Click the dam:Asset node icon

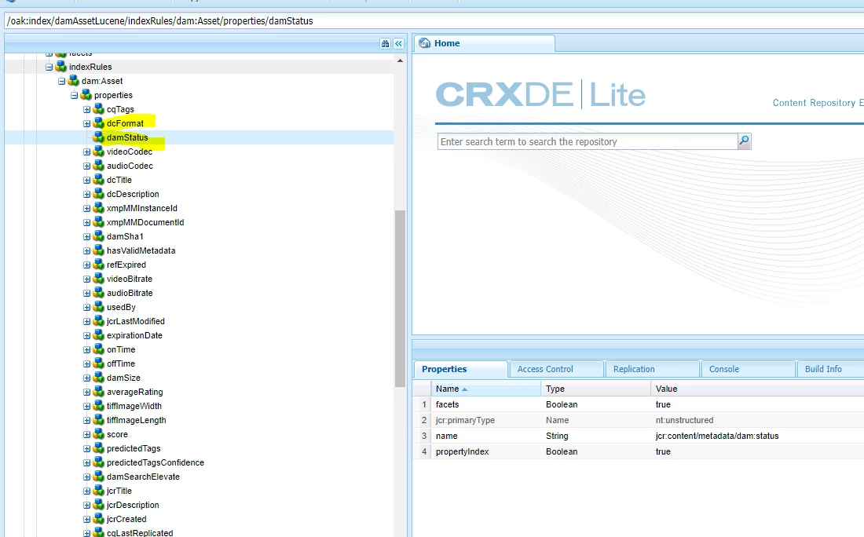73,81
